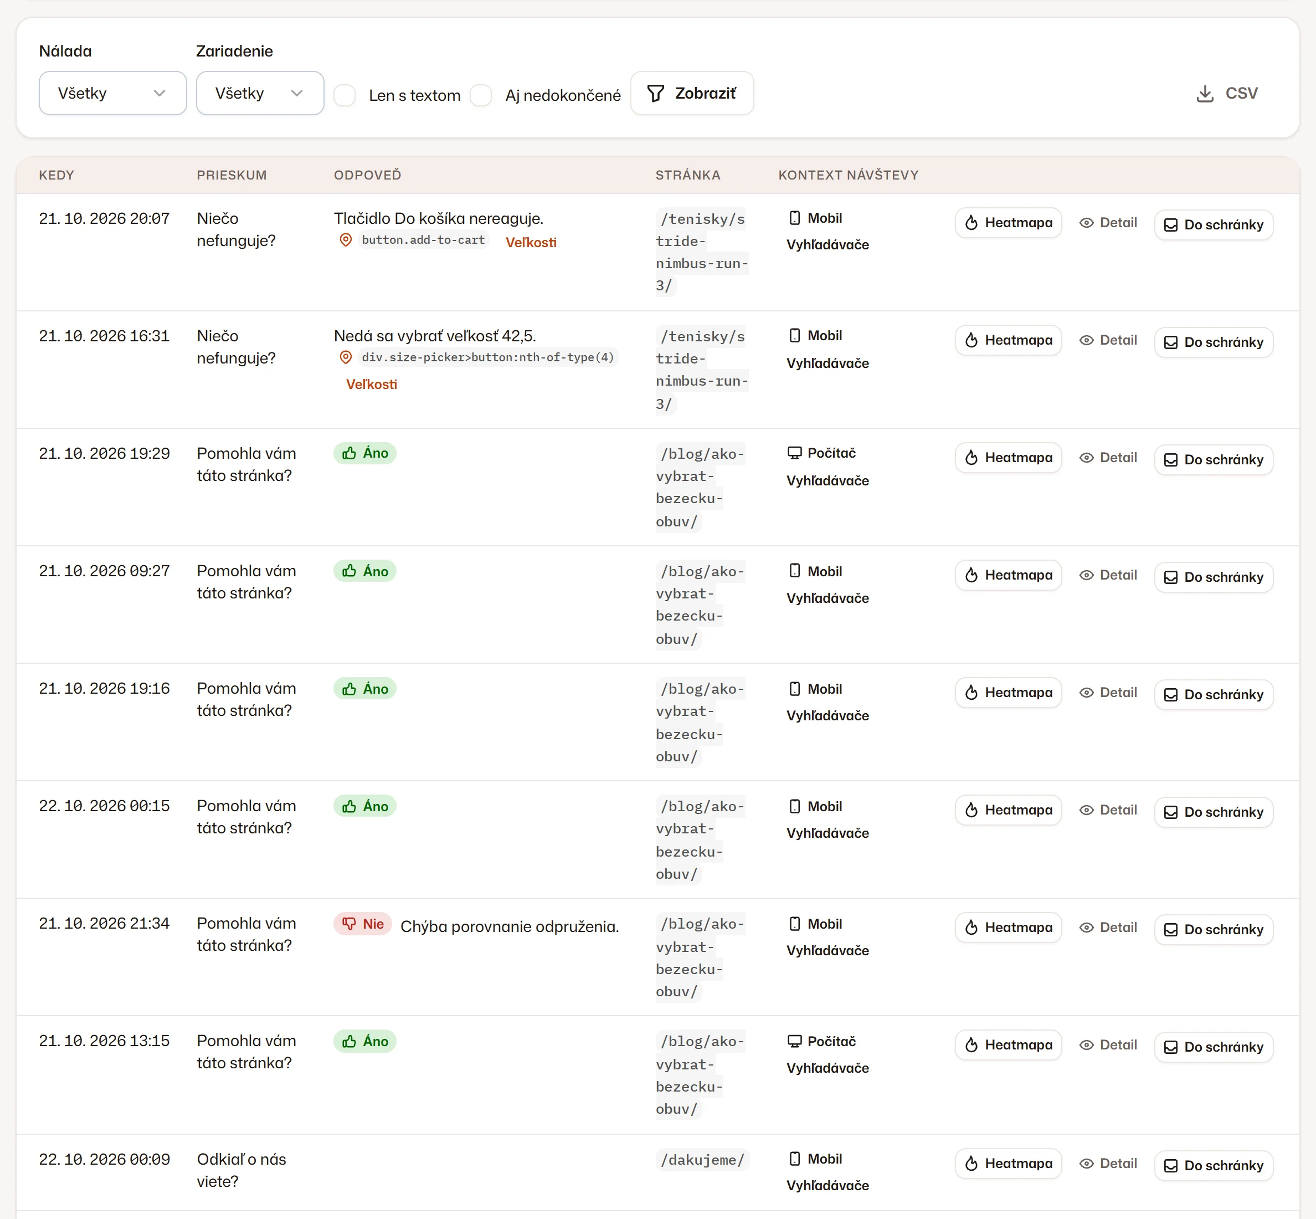The height and width of the screenshot is (1219, 1316).
Task: Click the Zobraziť filter button
Action: tap(692, 93)
